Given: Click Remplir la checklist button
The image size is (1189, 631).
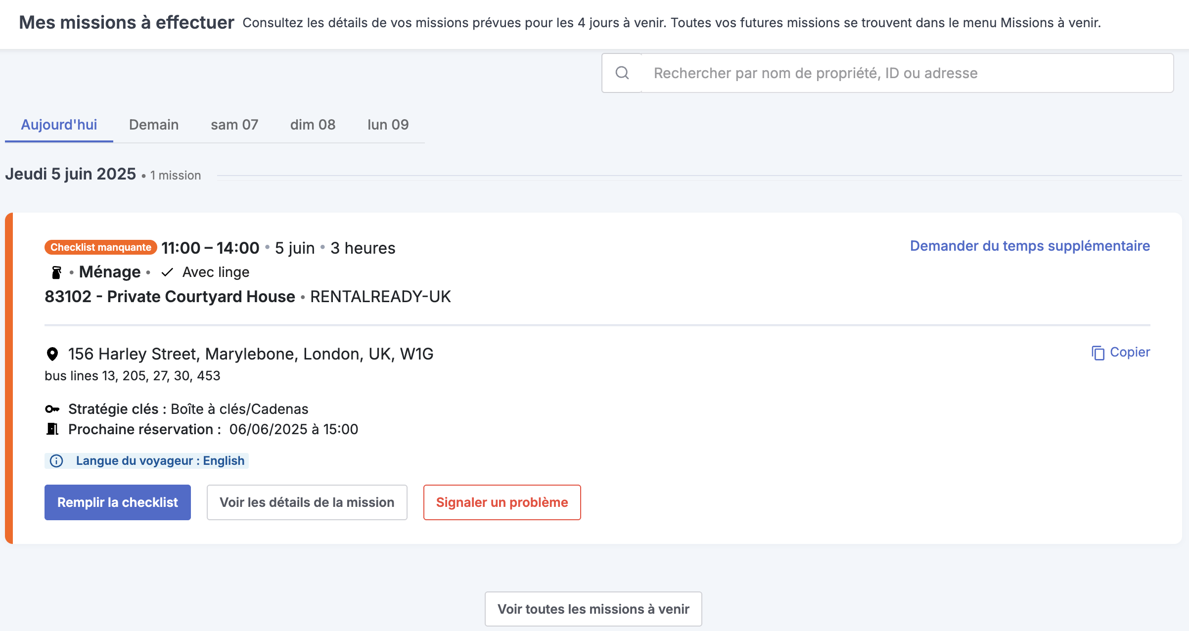Looking at the screenshot, I should 118,502.
